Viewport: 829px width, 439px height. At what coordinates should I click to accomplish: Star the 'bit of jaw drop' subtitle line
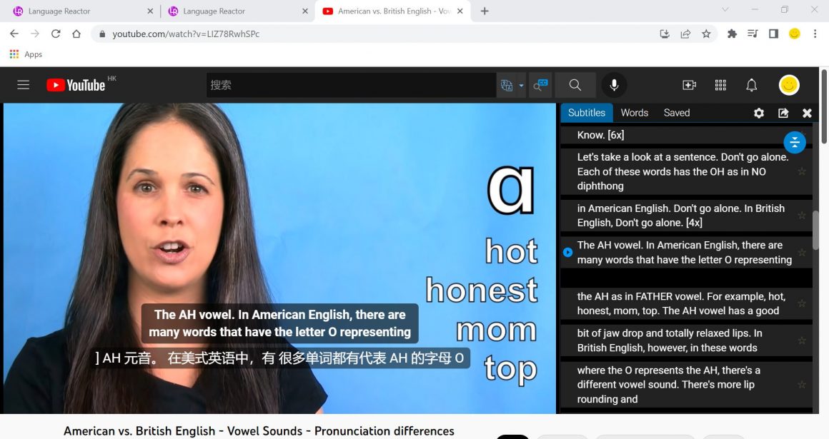pyautogui.click(x=802, y=340)
